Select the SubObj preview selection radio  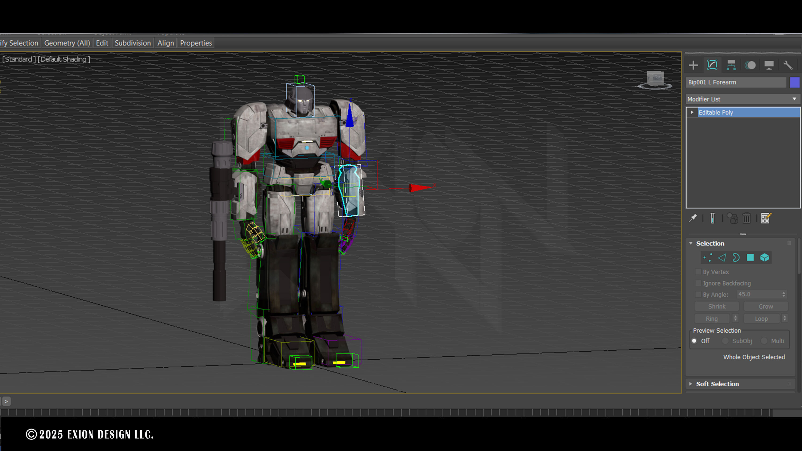pos(725,341)
